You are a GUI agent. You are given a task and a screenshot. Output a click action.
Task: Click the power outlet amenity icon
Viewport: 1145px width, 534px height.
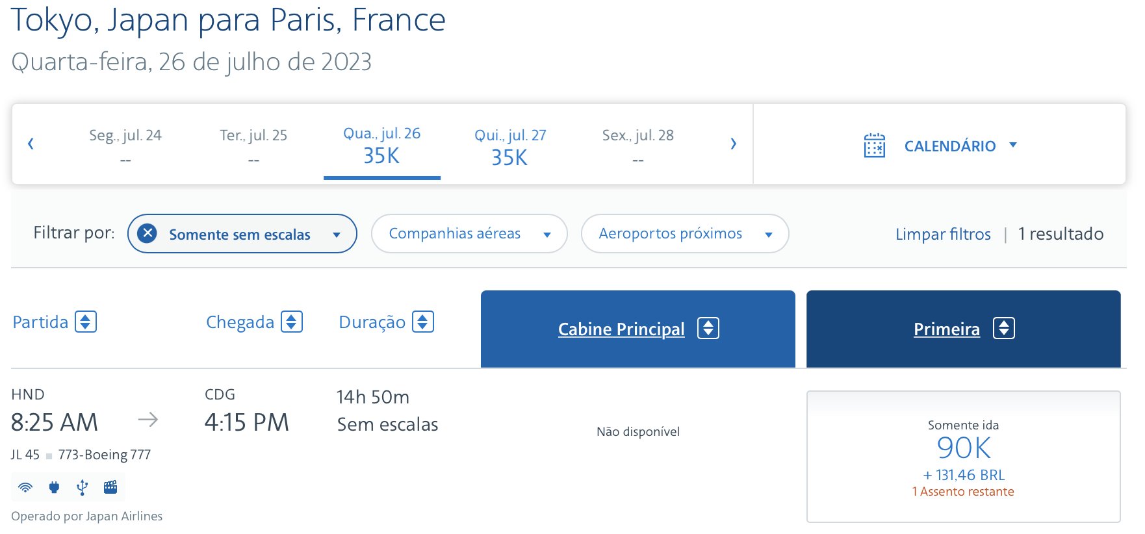click(54, 487)
